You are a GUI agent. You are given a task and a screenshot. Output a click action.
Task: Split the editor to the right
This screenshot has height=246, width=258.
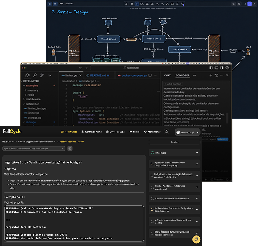tap(150, 75)
